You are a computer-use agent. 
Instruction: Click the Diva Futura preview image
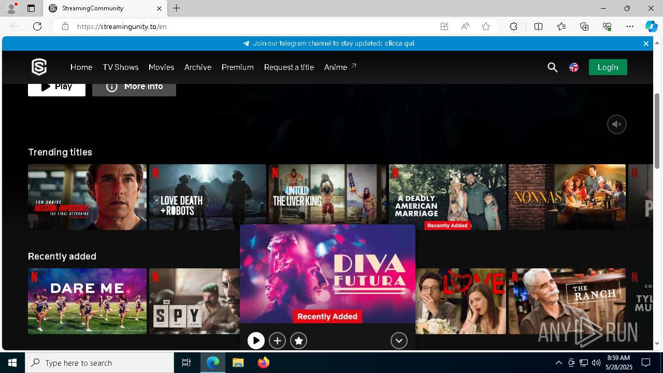(x=327, y=274)
